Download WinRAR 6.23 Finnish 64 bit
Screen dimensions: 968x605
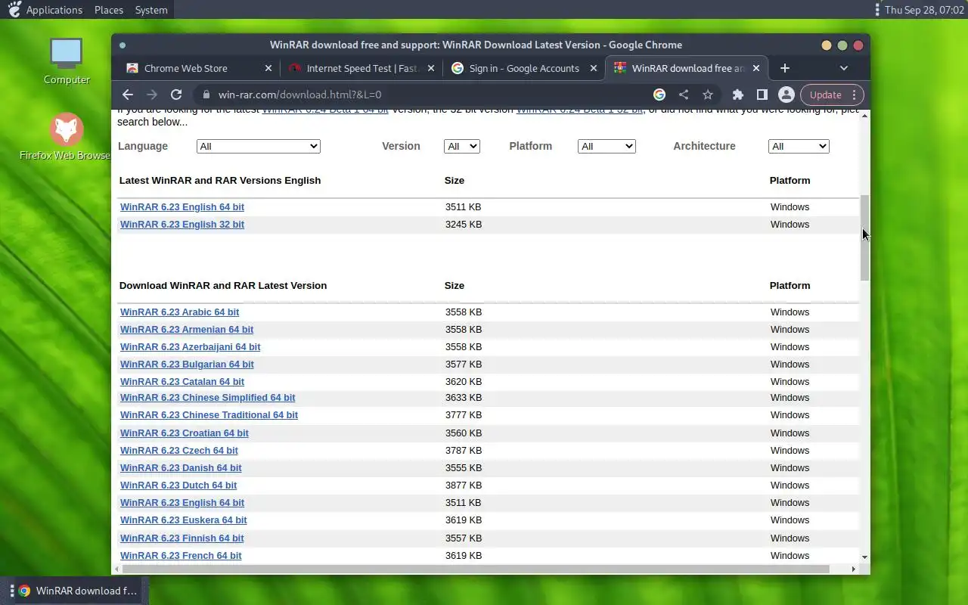pyautogui.click(x=182, y=538)
